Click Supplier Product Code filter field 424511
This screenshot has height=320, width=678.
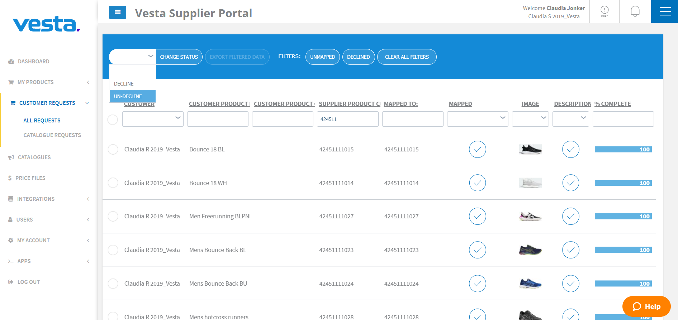[x=348, y=119]
